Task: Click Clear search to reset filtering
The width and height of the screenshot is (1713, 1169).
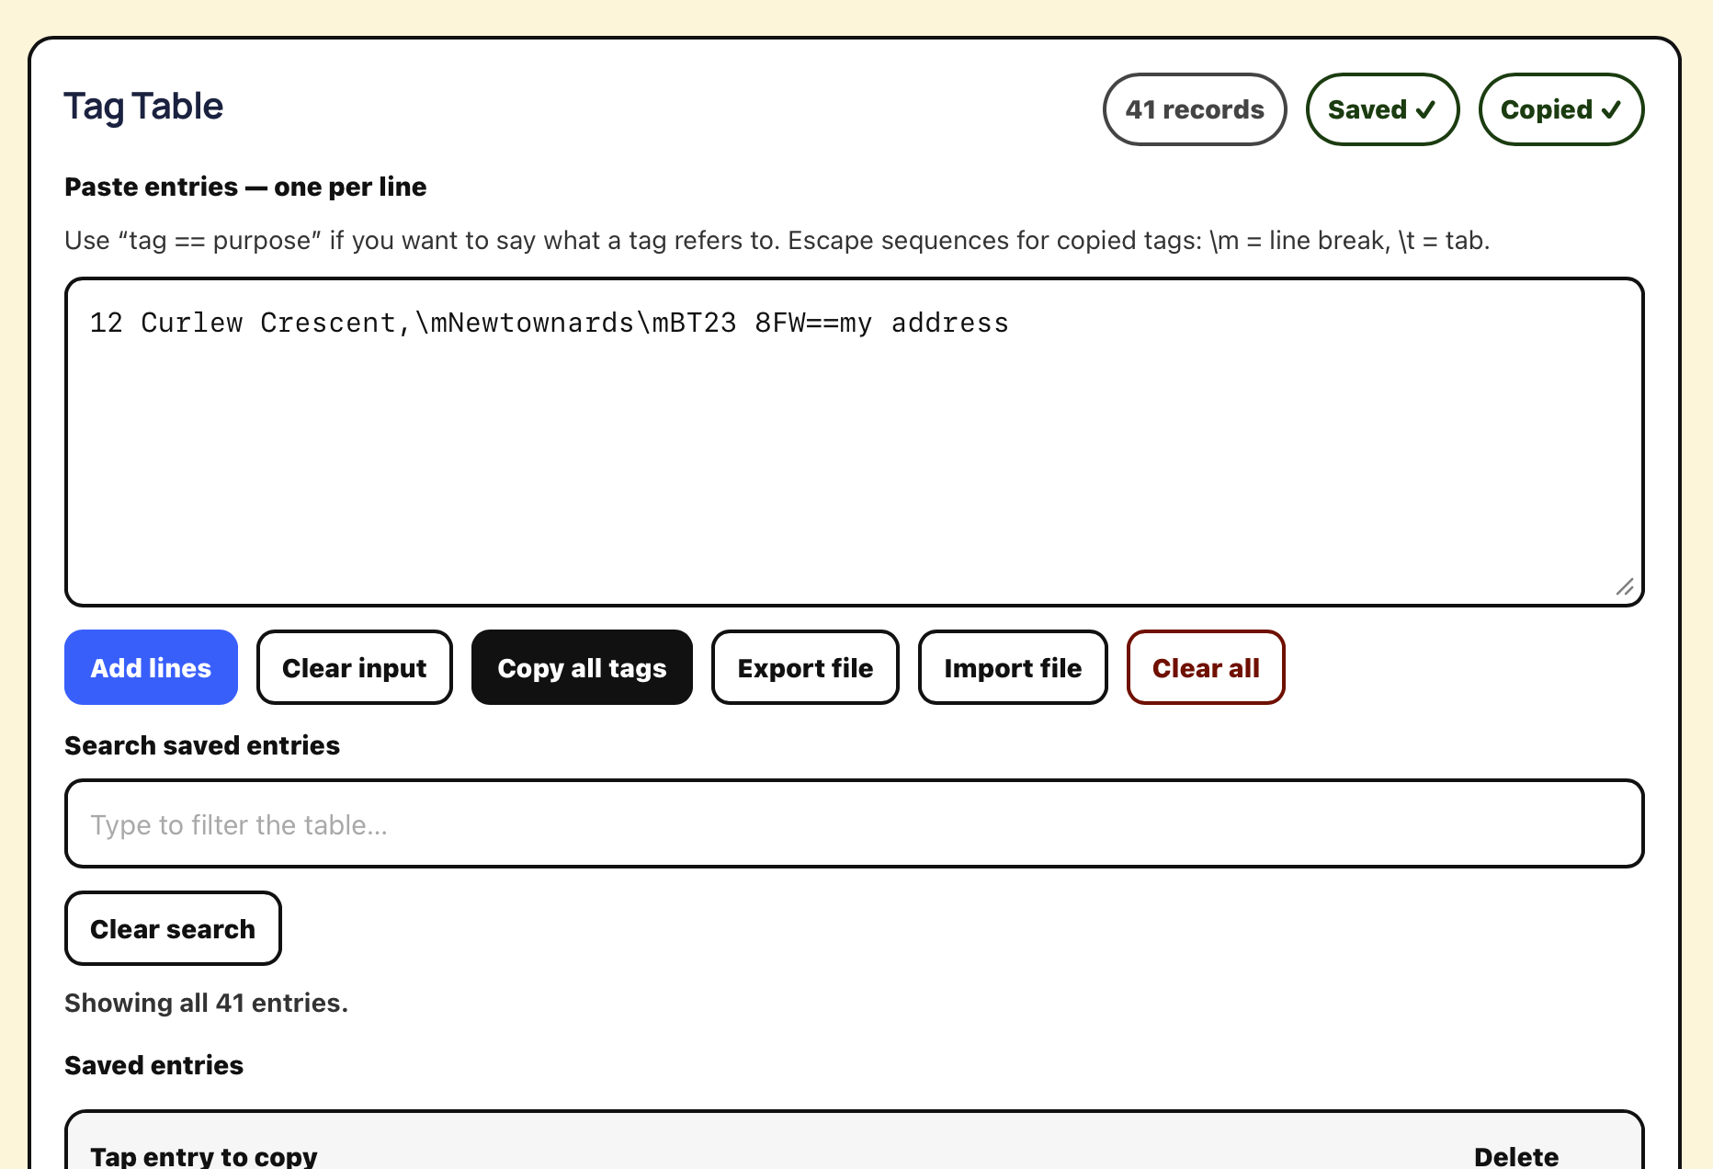Action: [173, 928]
